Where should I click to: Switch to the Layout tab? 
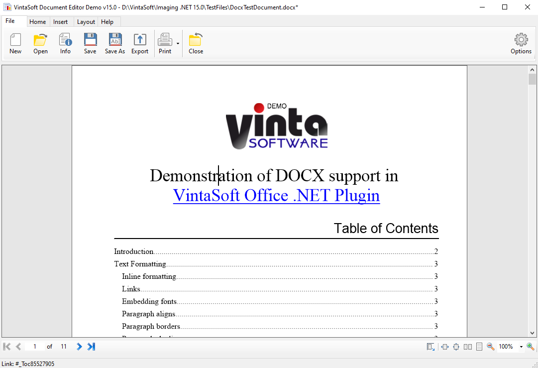coord(86,22)
